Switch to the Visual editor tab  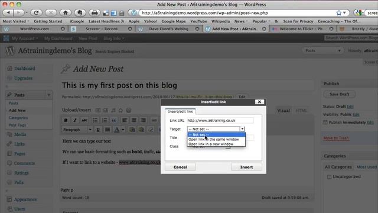pos(283,111)
